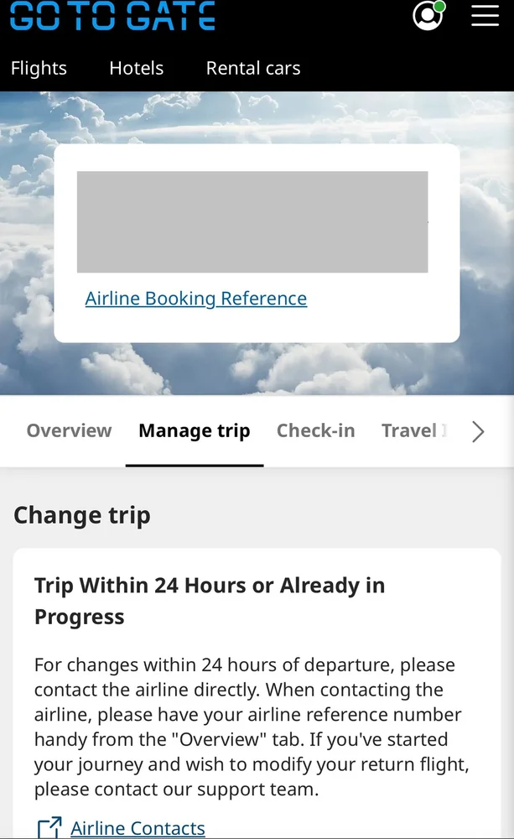Click the Change trip heading

click(81, 514)
